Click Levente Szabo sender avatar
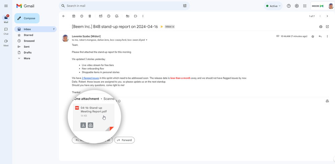 (x=65, y=38)
